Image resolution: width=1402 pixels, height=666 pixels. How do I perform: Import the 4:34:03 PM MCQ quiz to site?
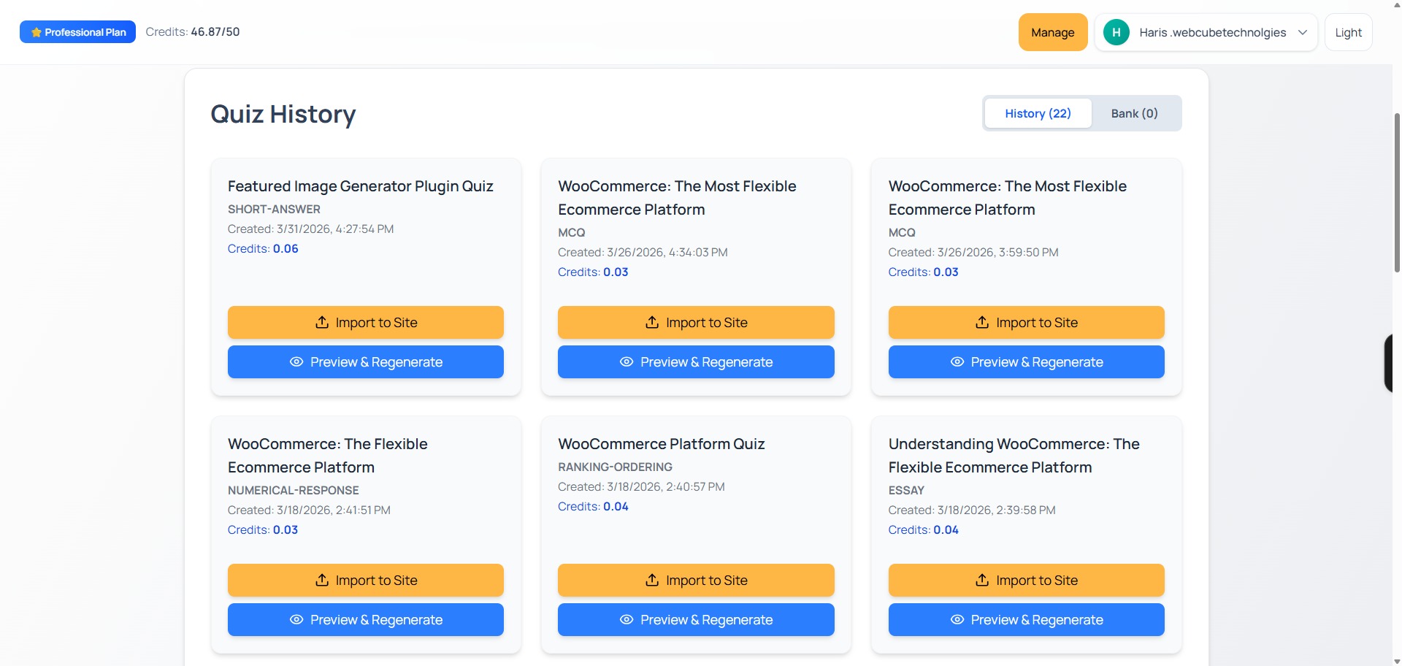696,322
